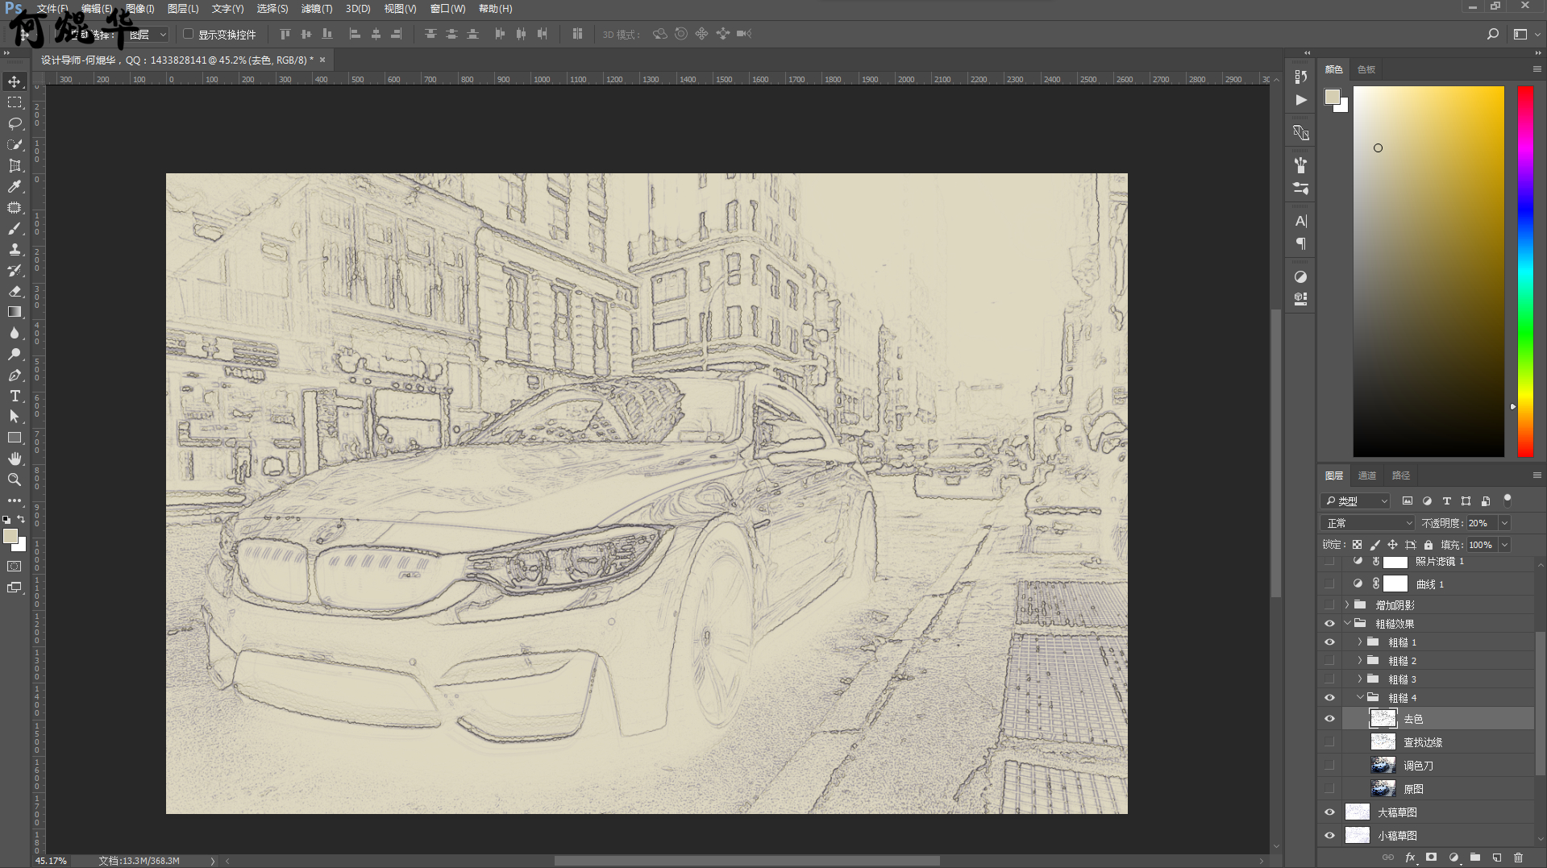1547x868 pixels.
Task: Select the Eyedropper tool
Action: [x=15, y=187]
